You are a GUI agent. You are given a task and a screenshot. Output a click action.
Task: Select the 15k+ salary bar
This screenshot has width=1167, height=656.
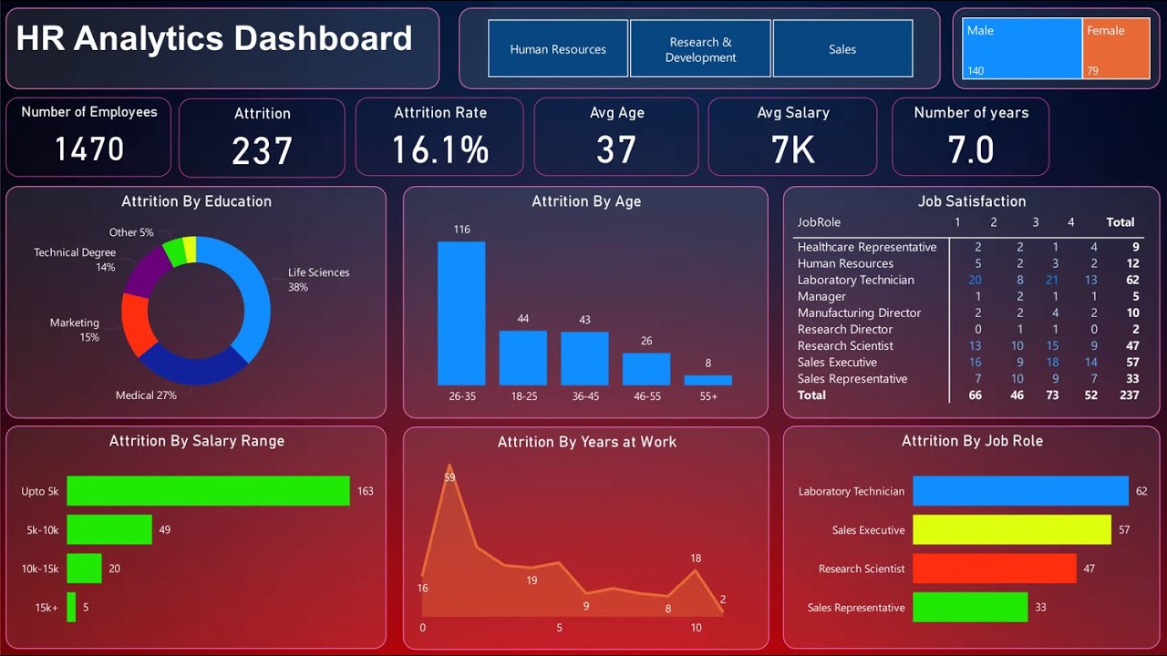(71, 607)
